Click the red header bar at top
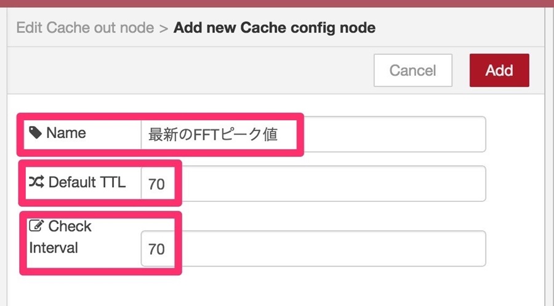554x306 pixels. [277, 4]
